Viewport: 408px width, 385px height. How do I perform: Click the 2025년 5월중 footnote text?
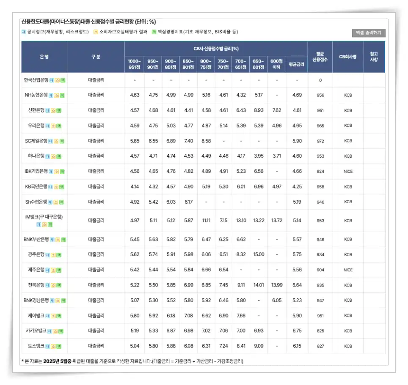click(x=57, y=361)
